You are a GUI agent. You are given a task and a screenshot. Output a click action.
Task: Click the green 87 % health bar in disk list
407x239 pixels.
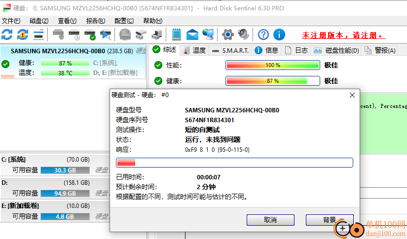coord(65,63)
